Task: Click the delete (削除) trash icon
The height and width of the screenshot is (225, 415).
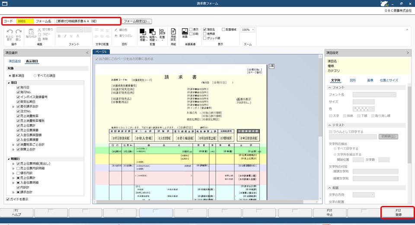Action: pyautogui.click(x=39, y=39)
